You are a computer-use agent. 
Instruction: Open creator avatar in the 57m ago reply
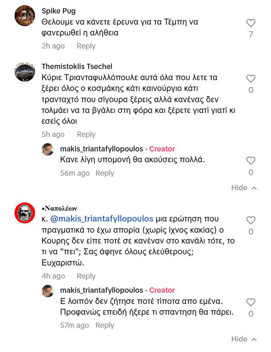point(48,291)
